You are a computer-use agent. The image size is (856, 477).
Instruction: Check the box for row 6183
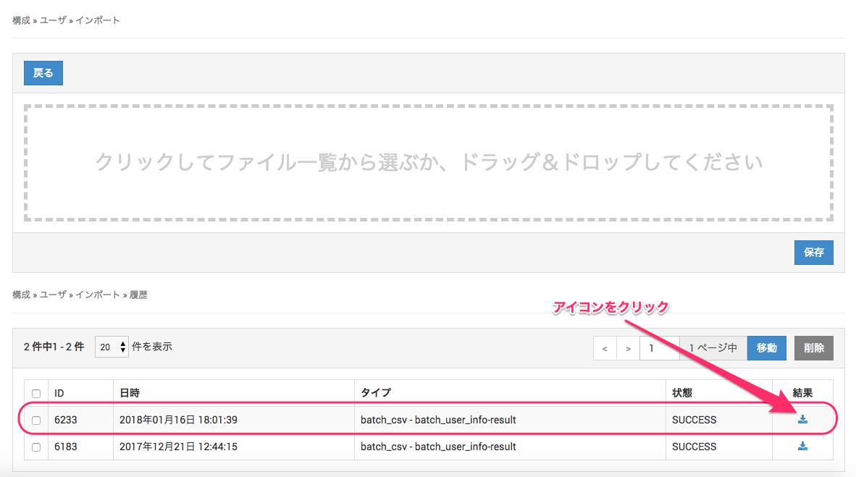click(36, 447)
